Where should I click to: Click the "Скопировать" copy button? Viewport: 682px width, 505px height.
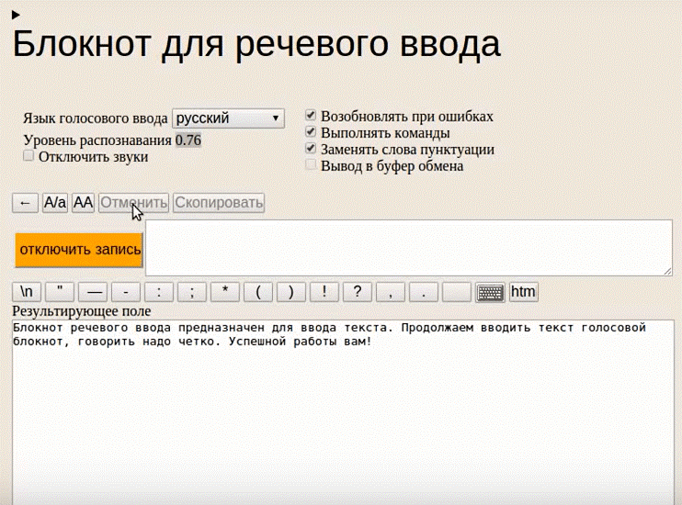(219, 203)
